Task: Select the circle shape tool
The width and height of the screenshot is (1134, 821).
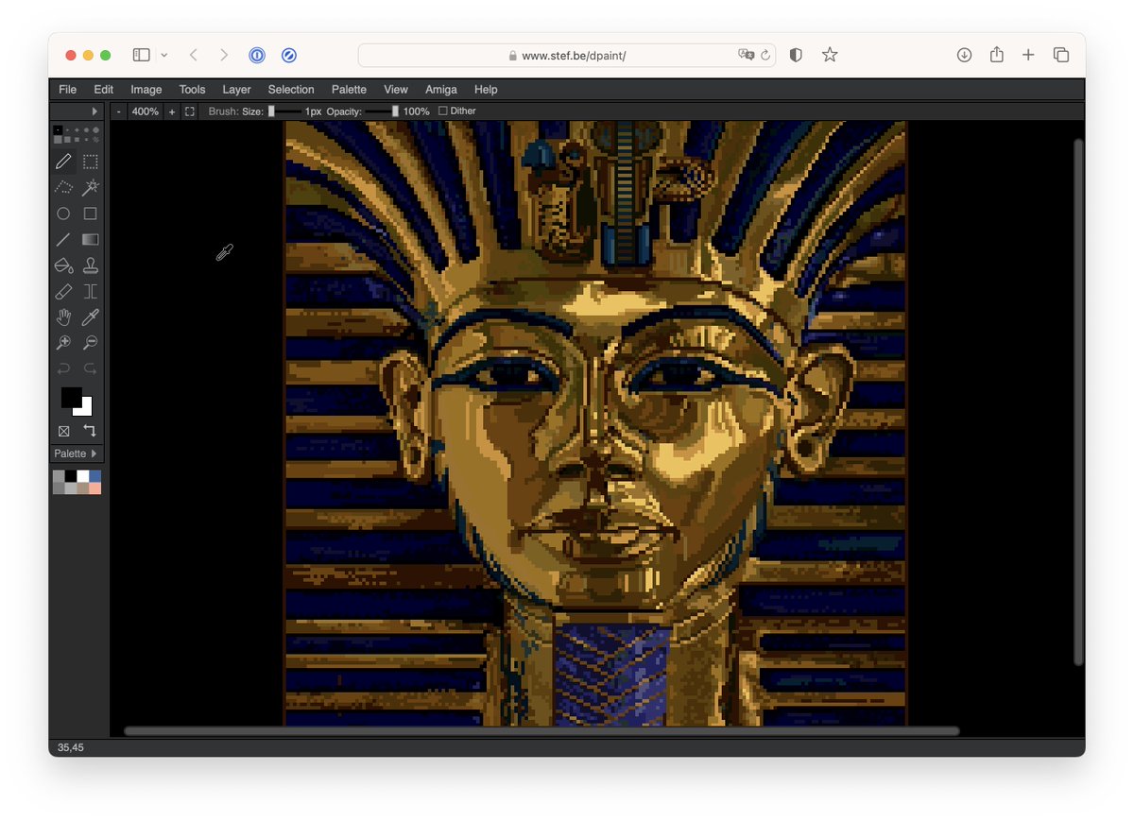Action: [x=63, y=214]
